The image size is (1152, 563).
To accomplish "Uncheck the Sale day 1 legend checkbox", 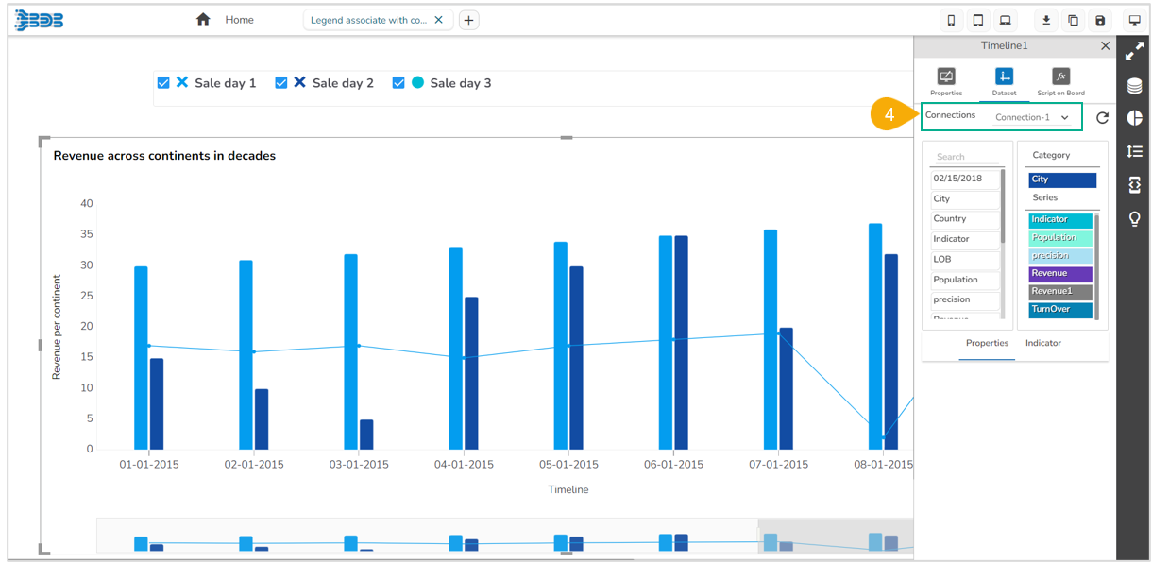I will [x=163, y=83].
